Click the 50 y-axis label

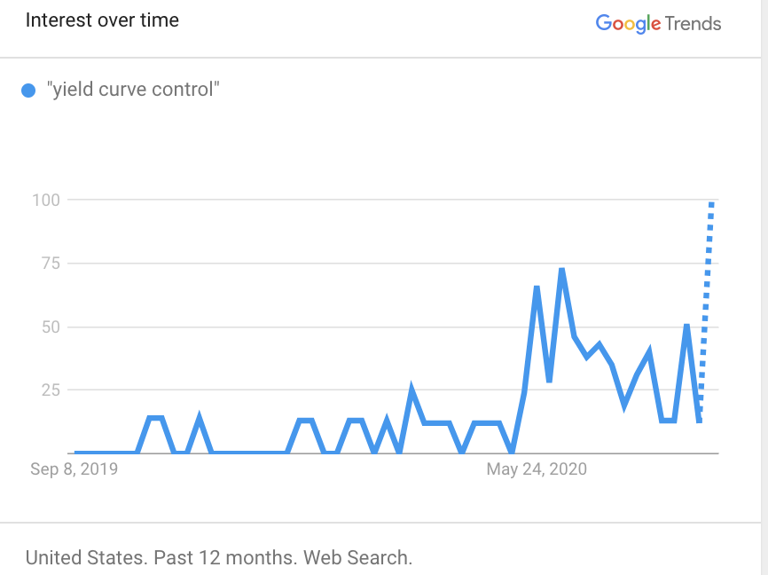51,327
